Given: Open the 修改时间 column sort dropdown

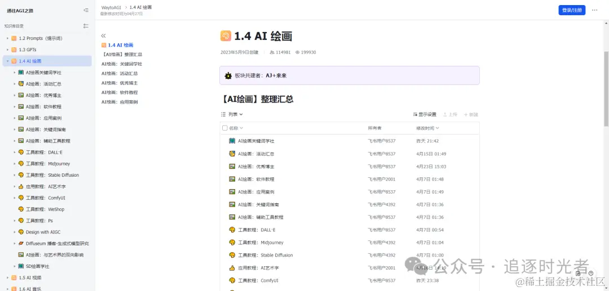Looking at the screenshot, I should click(438, 128).
